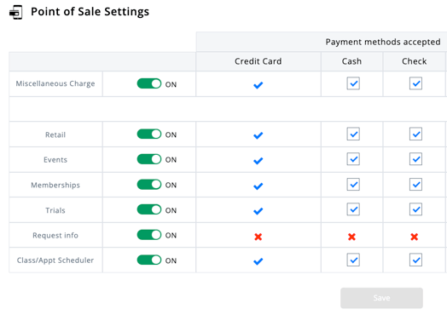Toggle the Events switch off

coord(149,159)
